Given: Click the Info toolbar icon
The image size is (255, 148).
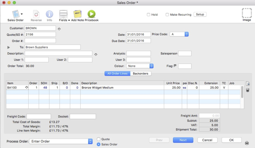Looking at the screenshot, I should click(x=50, y=14).
